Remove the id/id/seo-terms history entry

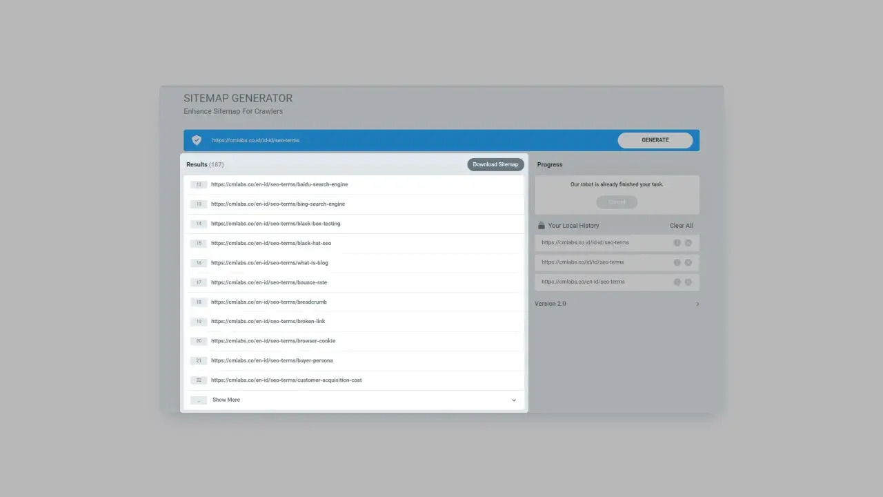pos(688,262)
